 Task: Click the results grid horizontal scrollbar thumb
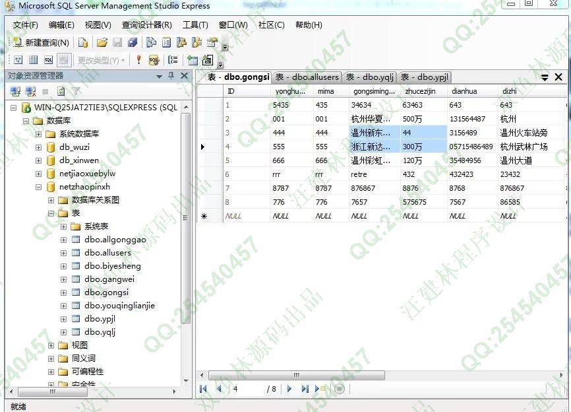tap(297, 375)
